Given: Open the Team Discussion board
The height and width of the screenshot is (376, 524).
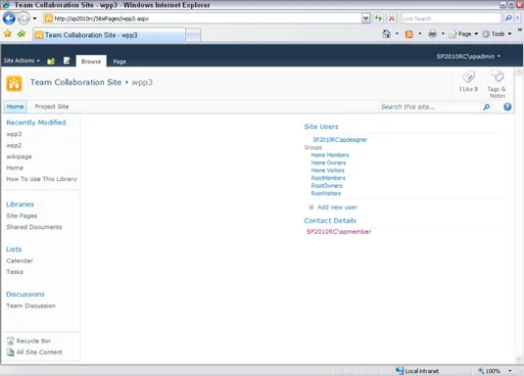Looking at the screenshot, I should 30,305.
